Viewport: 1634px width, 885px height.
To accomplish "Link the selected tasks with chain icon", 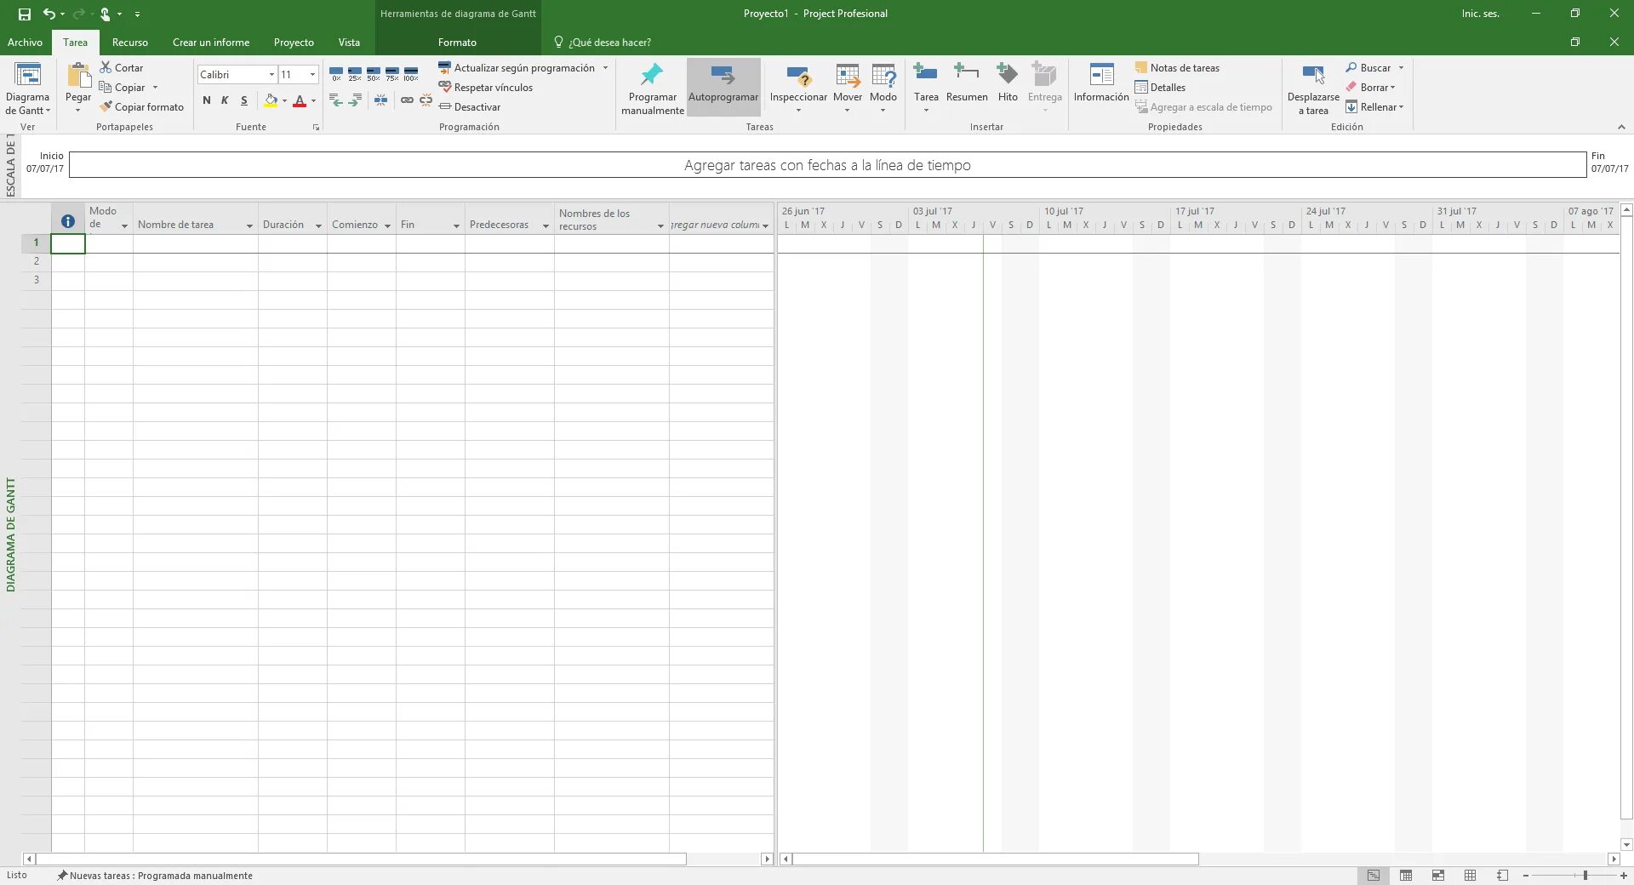I will 408,100.
